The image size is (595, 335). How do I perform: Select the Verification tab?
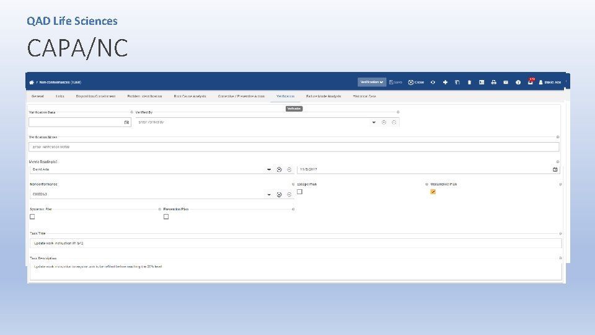point(285,97)
